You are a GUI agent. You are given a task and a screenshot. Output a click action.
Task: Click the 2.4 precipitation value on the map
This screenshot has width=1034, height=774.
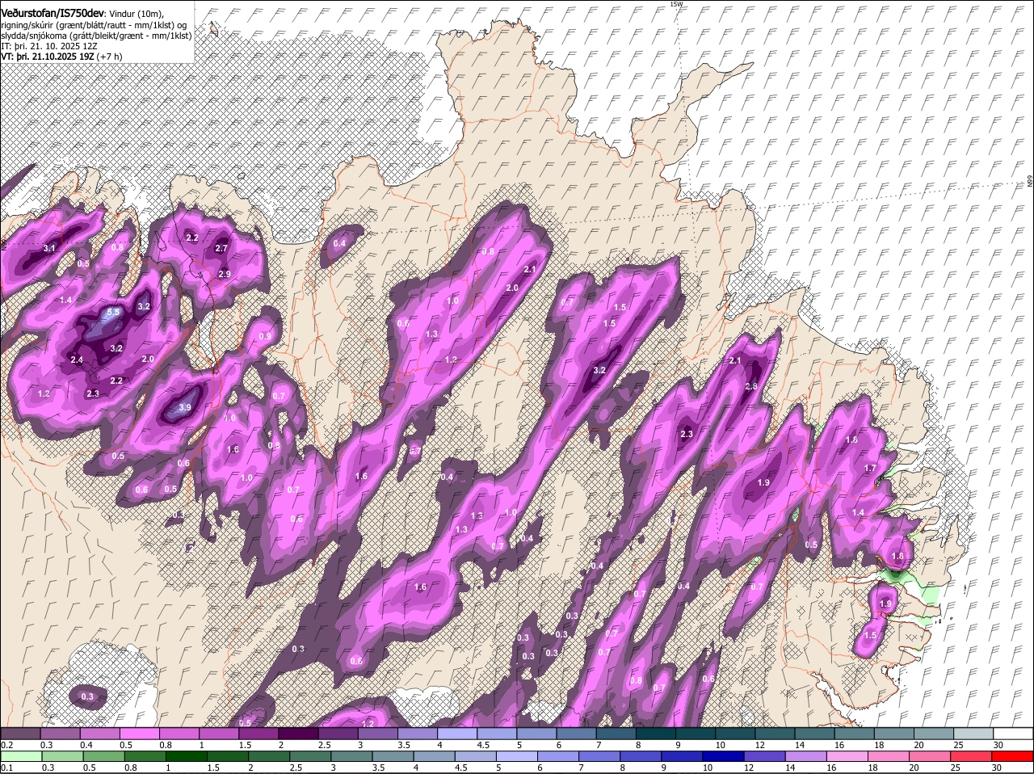click(77, 360)
